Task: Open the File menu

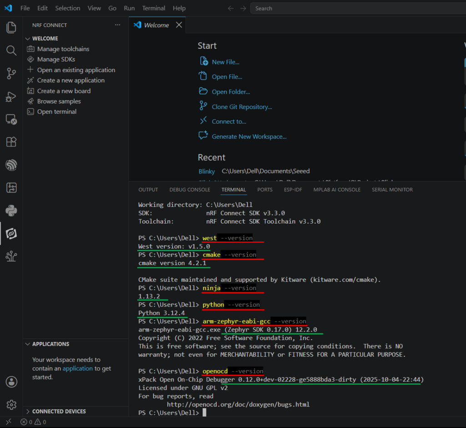Action: (25, 8)
